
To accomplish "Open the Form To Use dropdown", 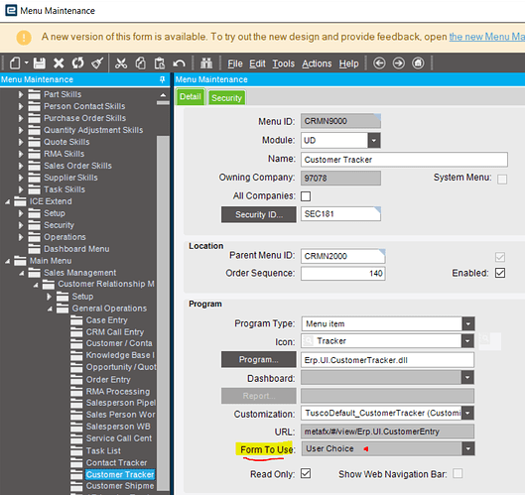I will pyautogui.click(x=468, y=448).
